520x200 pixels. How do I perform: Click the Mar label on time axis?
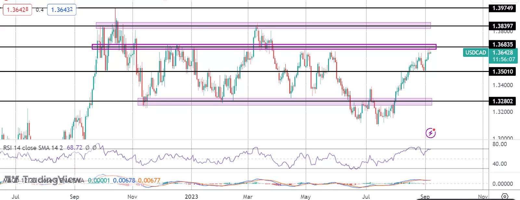[248, 197]
